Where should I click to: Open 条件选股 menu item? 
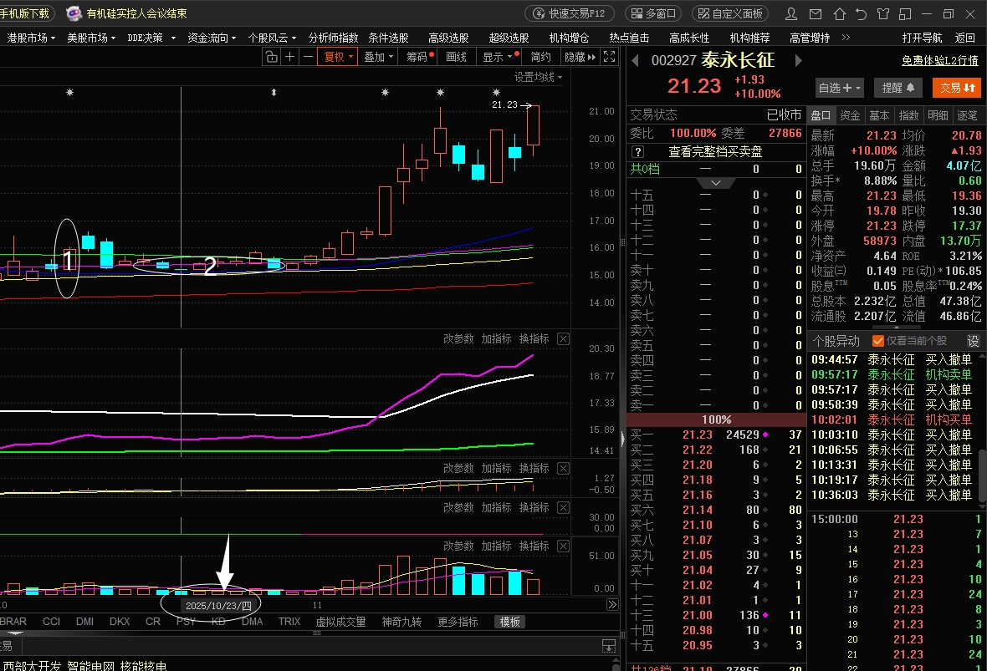(x=388, y=38)
